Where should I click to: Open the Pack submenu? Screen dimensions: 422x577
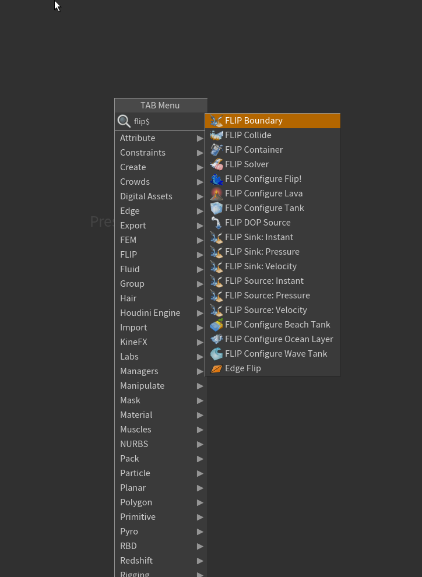(161, 459)
